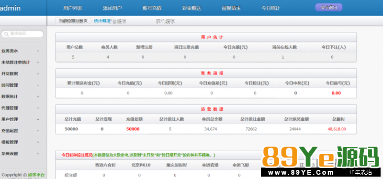Expand the 系统设置 plus icon
Screen dimensions: 383x179
coord(38,154)
